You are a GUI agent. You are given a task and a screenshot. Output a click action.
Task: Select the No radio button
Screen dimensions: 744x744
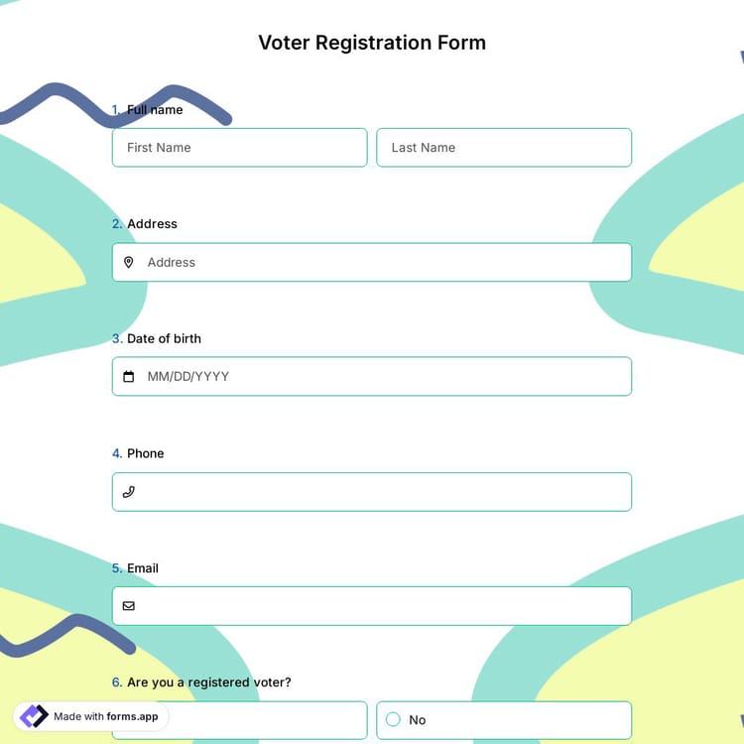point(393,720)
